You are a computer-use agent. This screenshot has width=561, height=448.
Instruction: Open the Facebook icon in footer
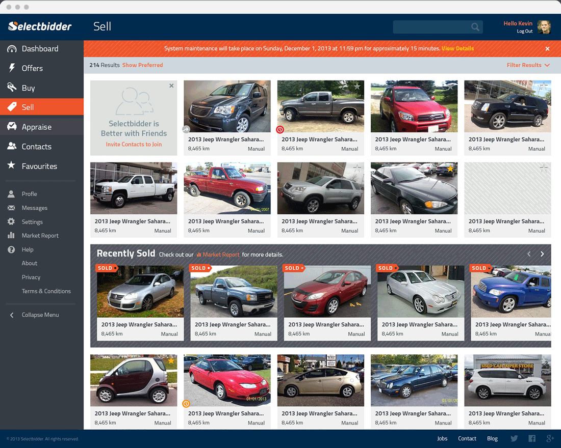point(532,438)
